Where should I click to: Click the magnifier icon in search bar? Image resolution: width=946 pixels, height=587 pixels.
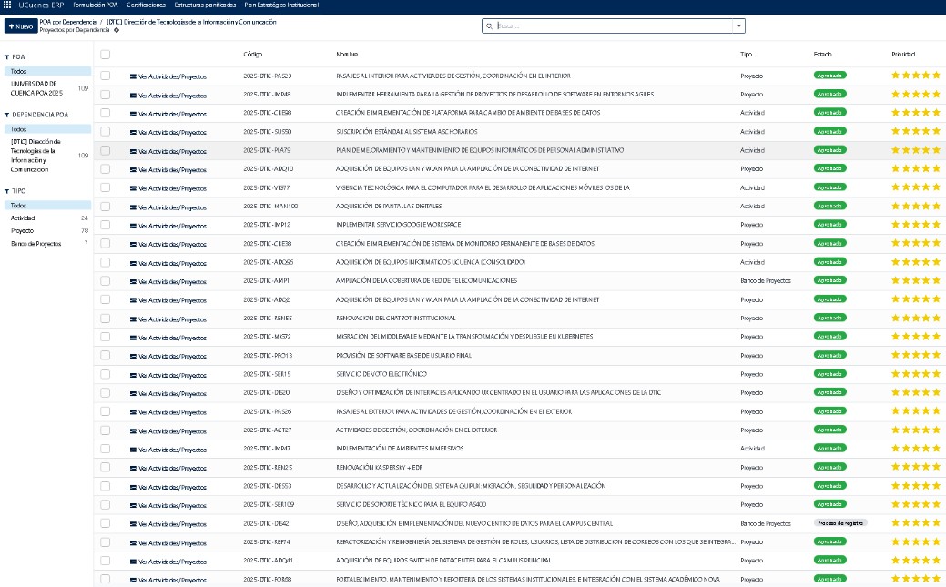tap(491, 26)
